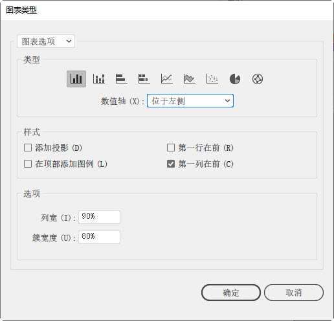The width and height of the screenshot is (334, 321).
Task: Open the 数值轴 位于左侧 dropdown
Action: 190,100
